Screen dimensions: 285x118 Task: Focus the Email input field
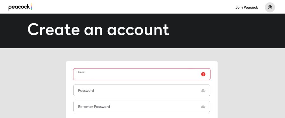coord(142,74)
